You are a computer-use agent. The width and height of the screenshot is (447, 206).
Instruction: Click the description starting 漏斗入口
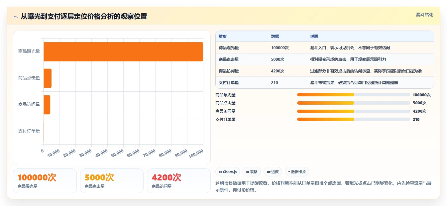350,48
